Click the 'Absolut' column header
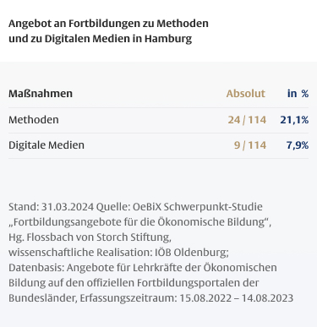The width and height of the screenshot is (317, 327). coord(246,94)
